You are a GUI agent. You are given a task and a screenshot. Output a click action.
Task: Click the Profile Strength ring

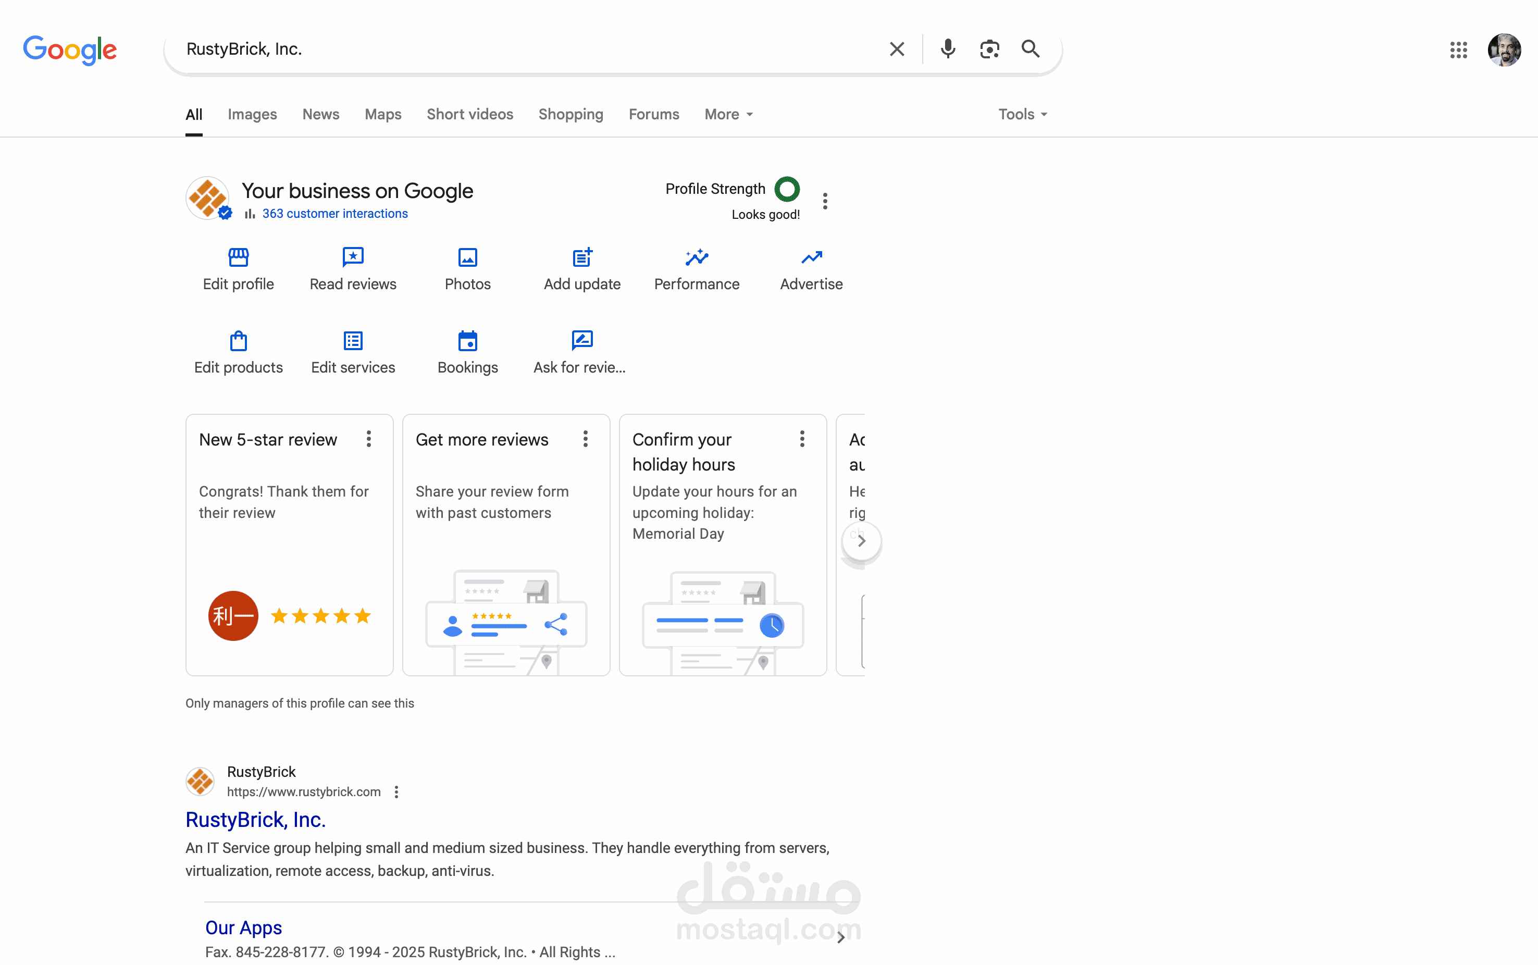[x=787, y=189]
